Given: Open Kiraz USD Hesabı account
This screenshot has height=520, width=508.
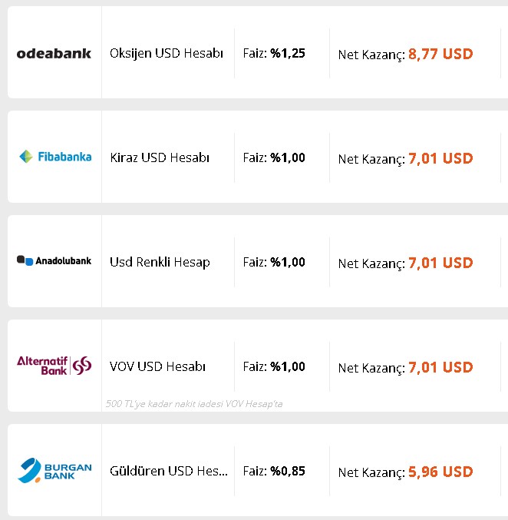Looking at the screenshot, I should [x=160, y=158].
